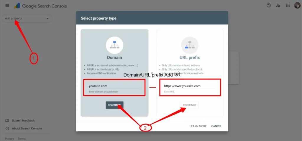This screenshot has height=141, width=302.
Task: Open the Privacy link
Action: [x=9, y=139]
